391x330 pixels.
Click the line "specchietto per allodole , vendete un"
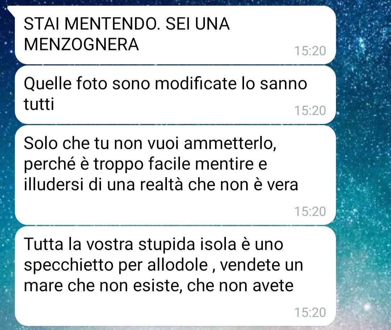(x=163, y=265)
